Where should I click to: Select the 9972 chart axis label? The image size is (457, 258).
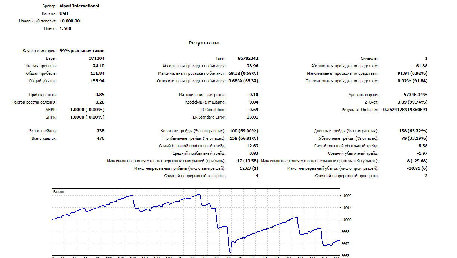tap(346, 244)
